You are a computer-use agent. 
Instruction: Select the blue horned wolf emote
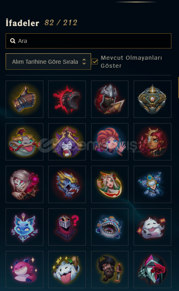pos(67,184)
